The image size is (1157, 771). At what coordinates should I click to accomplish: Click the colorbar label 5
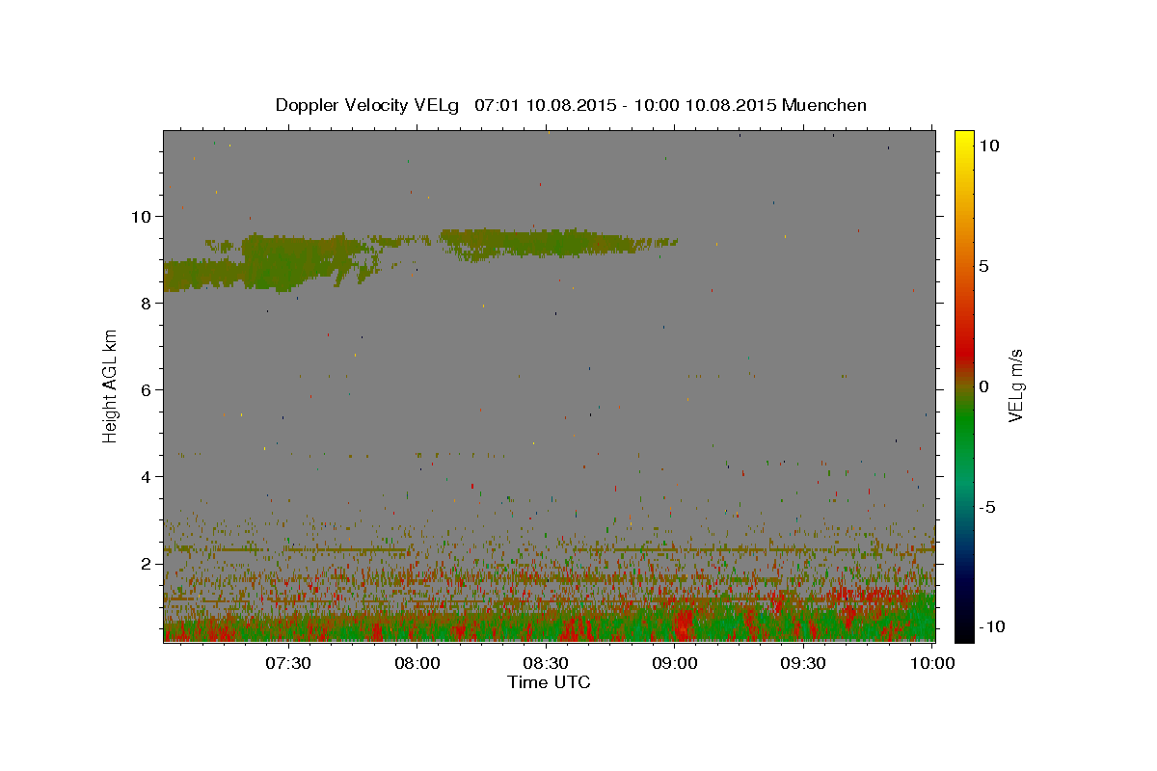[x=983, y=266]
